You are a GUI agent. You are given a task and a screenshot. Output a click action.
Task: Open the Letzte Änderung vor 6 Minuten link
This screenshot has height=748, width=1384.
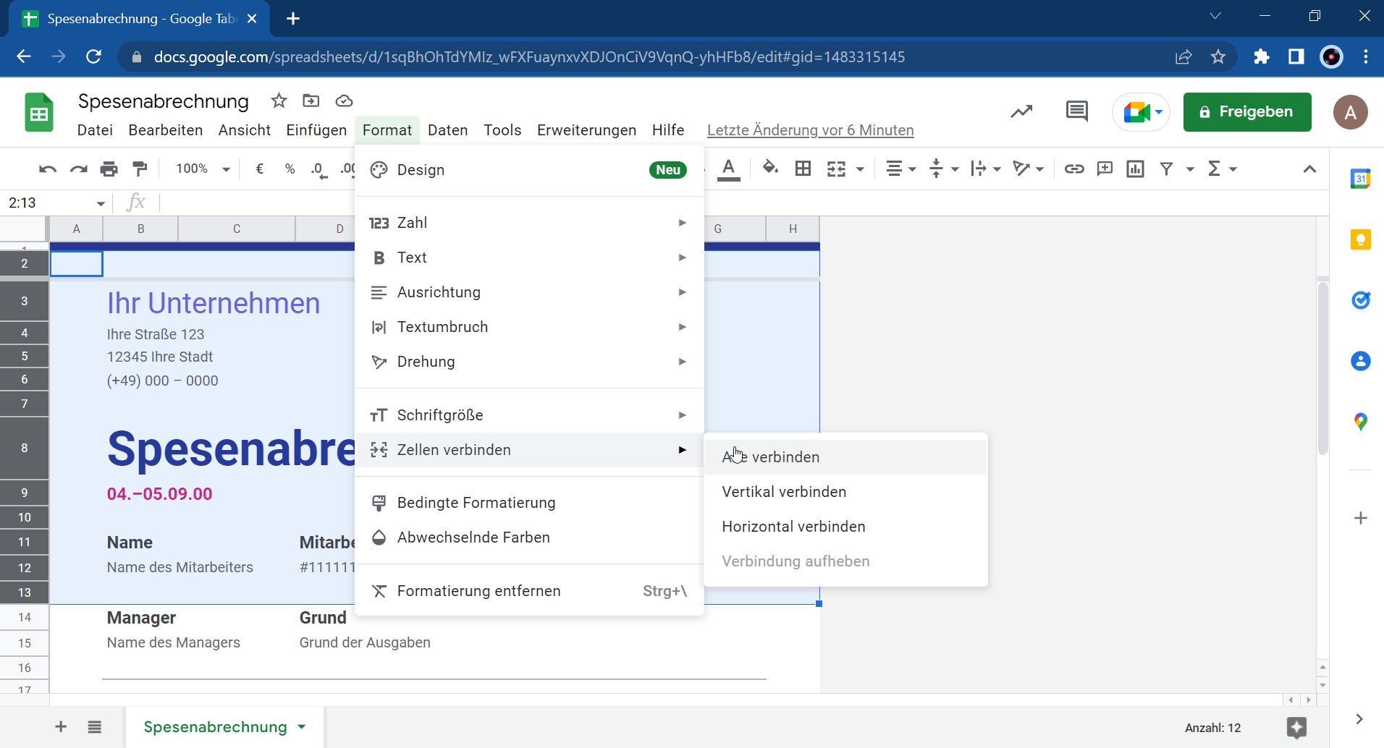tap(810, 130)
